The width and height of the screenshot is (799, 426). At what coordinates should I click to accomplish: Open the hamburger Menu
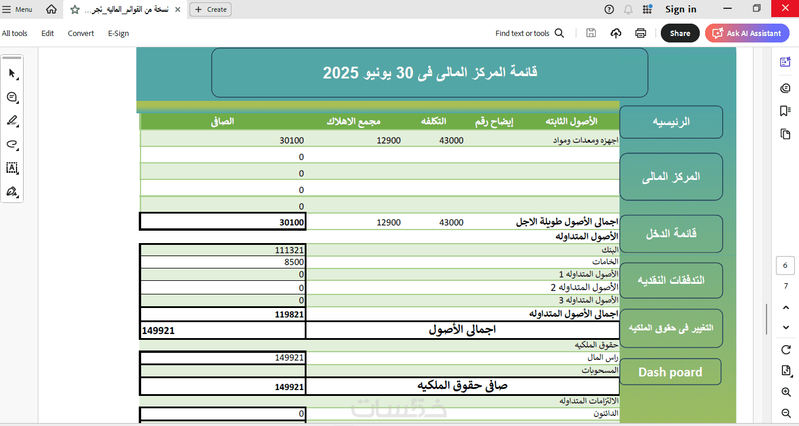tap(17, 9)
